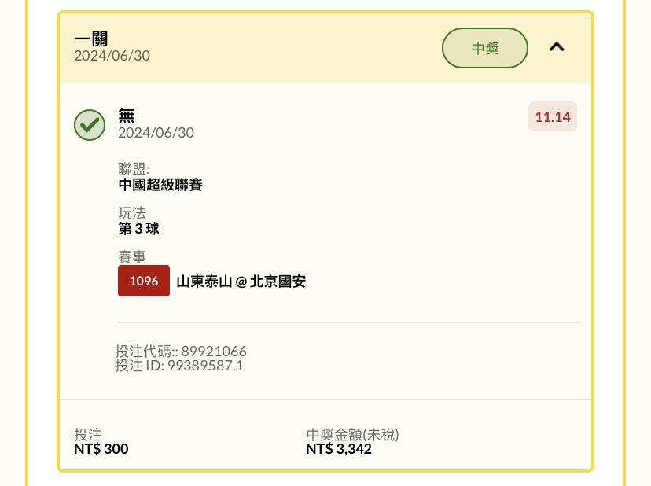The image size is (651, 486).
Task: Click the NT$ 300 stake amount
Action: tap(101, 448)
